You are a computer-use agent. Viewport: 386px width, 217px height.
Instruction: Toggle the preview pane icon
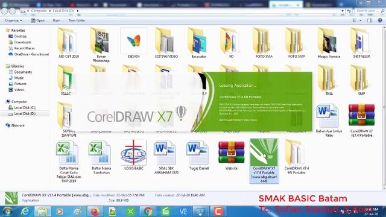[370, 20]
